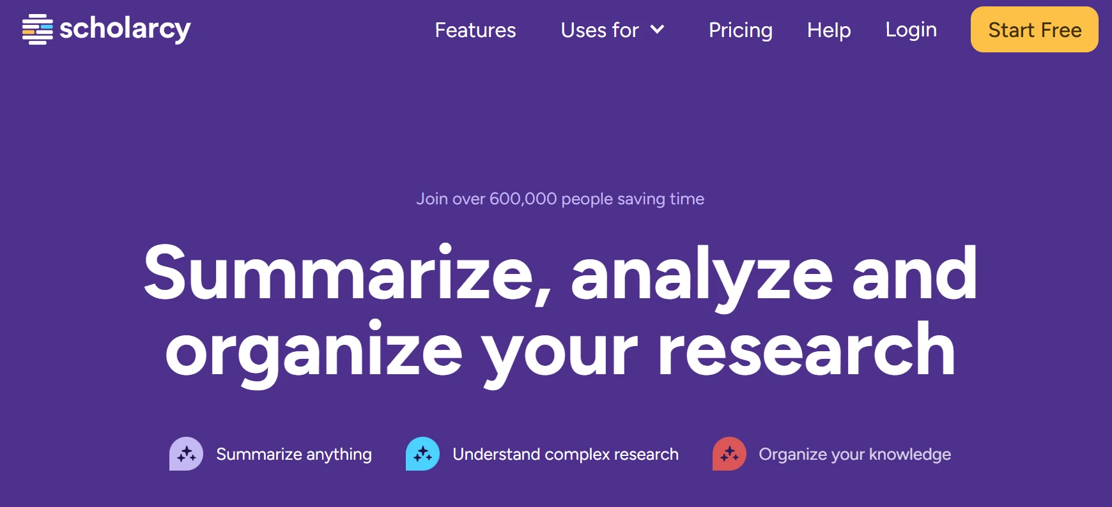Select the Summarize anything label
Viewport: 1112px width, 507px height.
tap(294, 454)
